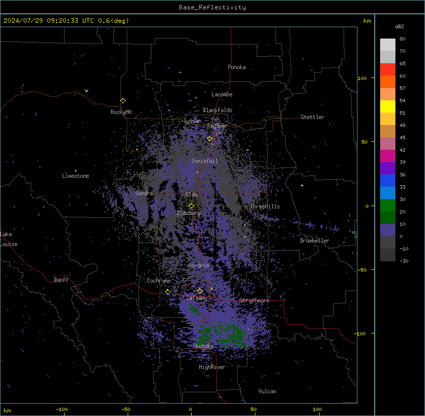Click the yellow diamond marker just south of RedDeer

point(210,139)
